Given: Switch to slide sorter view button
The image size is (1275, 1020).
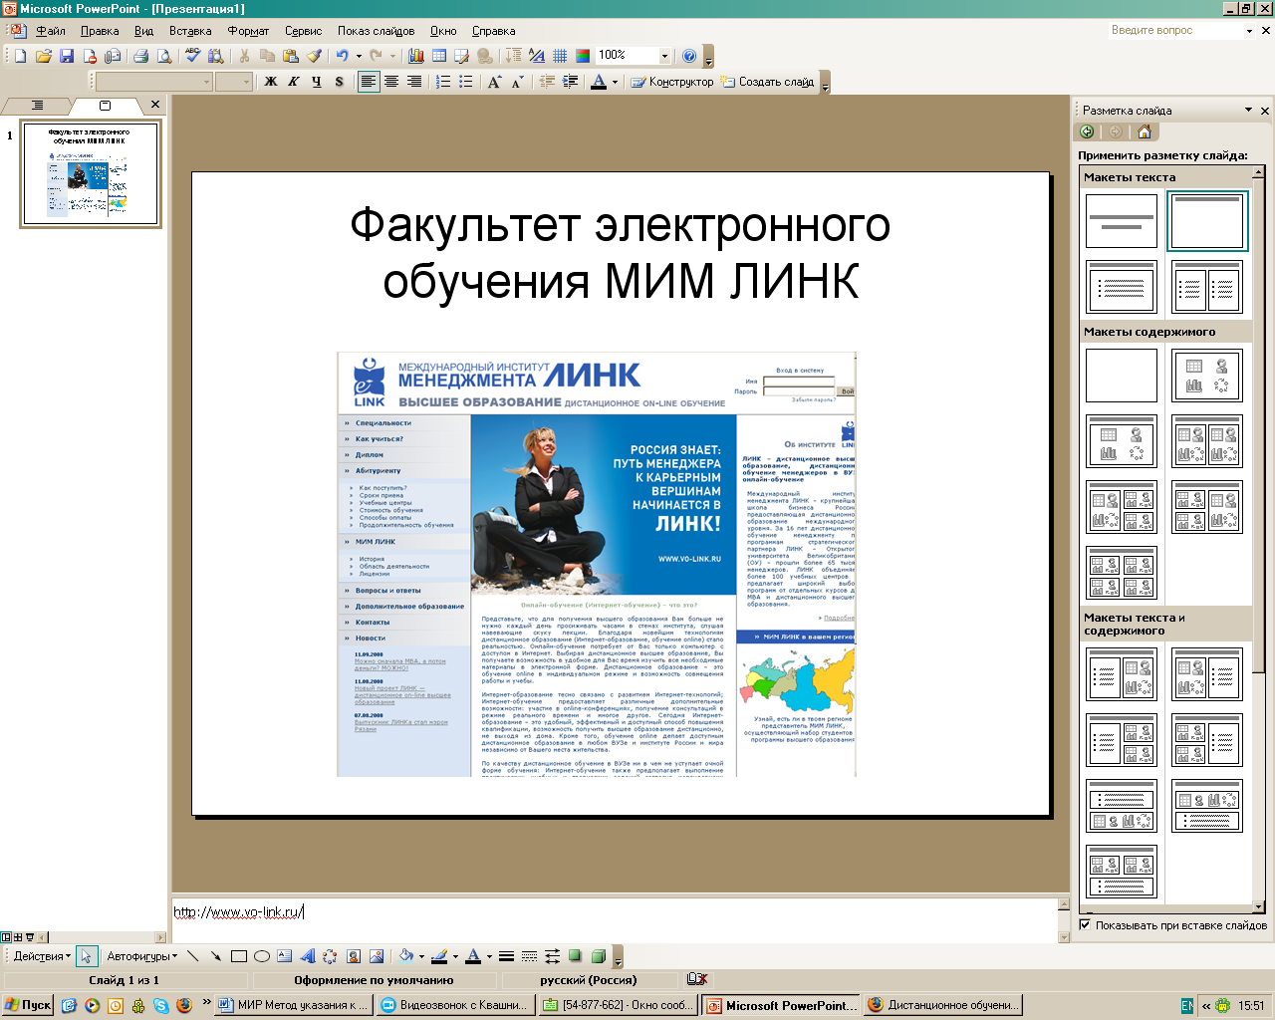Looking at the screenshot, I should (18, 937).
